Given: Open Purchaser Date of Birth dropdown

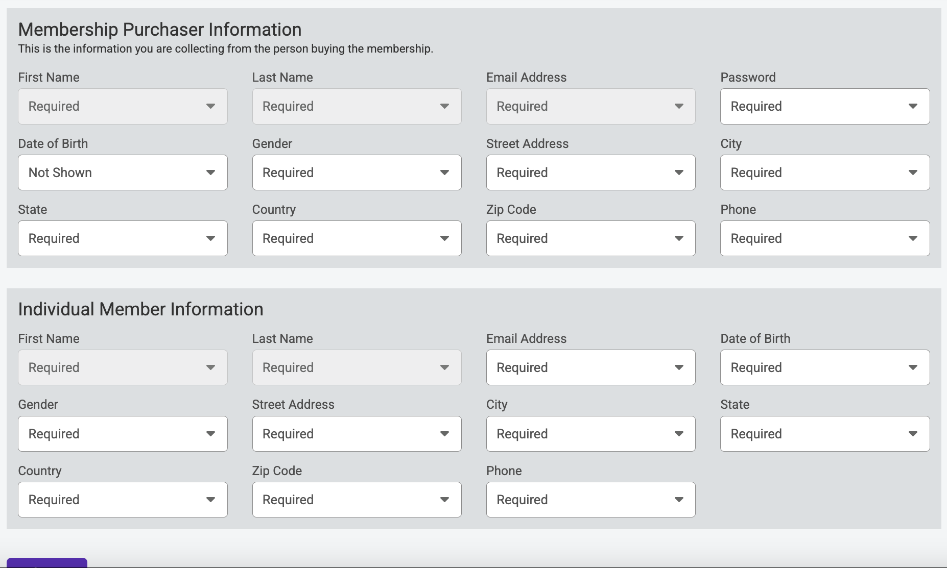Looking at the screenshot, I should coord(123,172).
